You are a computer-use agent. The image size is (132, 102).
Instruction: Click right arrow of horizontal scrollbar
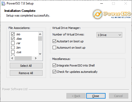(x=36, y=58)
